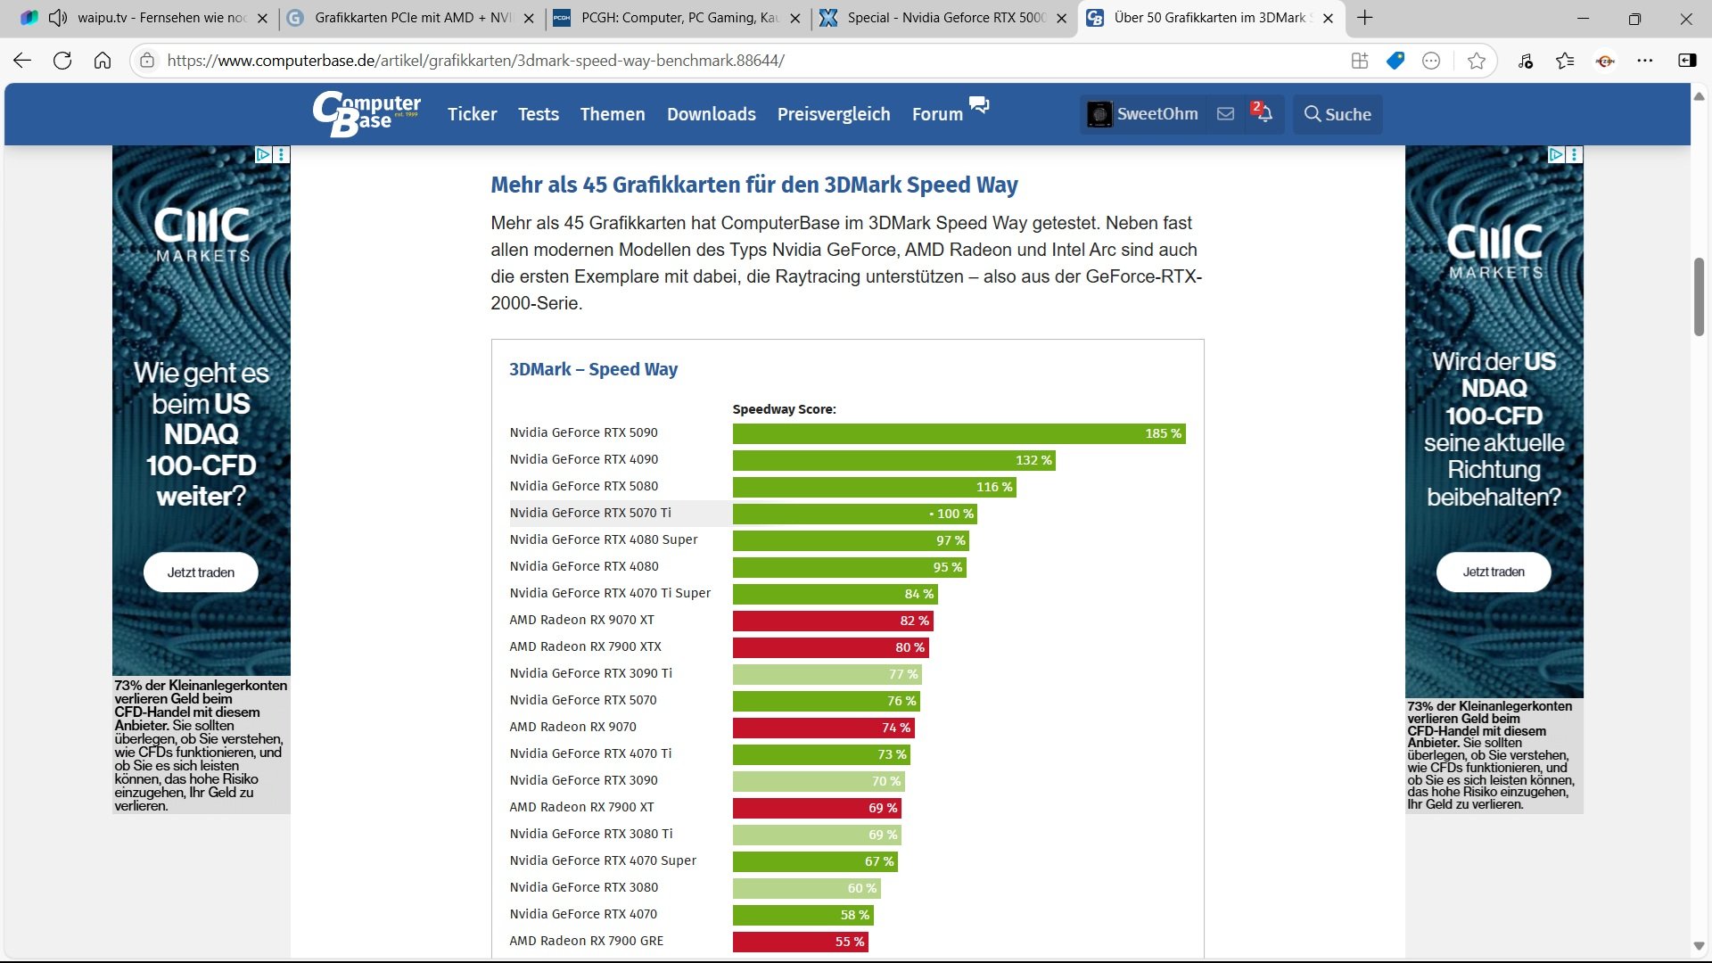Open browser settings ellipsis menu

(1645, 61)
